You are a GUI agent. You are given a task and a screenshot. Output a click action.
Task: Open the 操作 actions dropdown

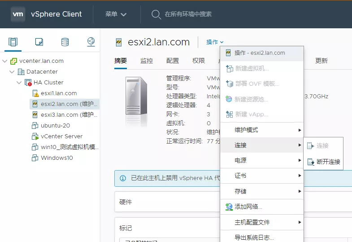point(215,42)
